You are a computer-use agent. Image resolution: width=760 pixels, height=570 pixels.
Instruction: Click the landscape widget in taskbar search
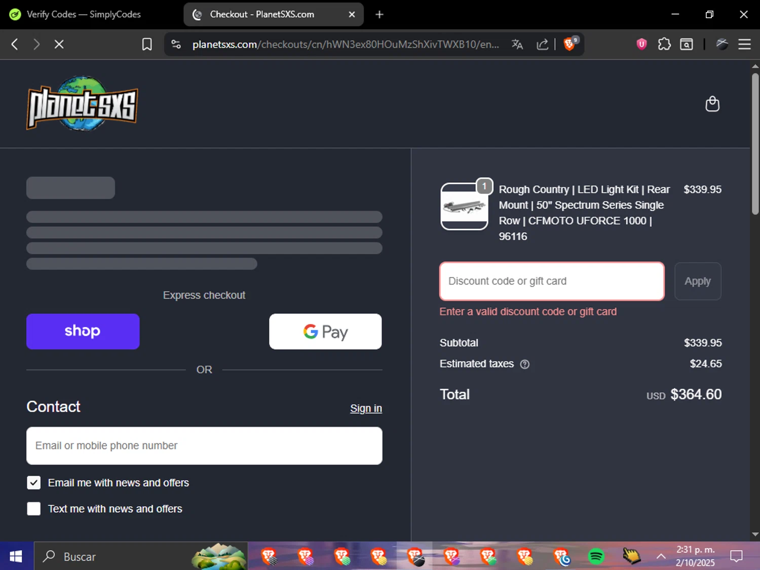coord(219,556)
